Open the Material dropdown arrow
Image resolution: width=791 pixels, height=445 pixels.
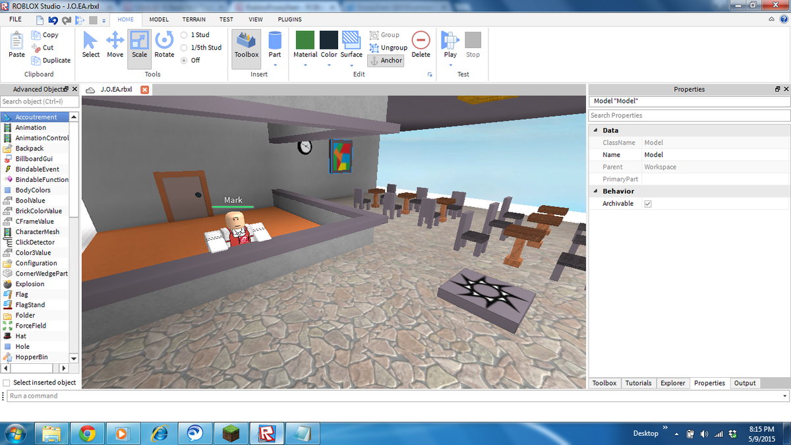(305, 65)
